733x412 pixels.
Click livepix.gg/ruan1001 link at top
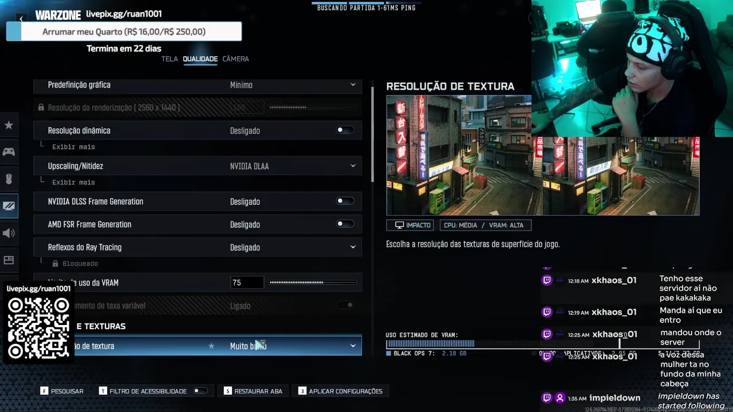click(x=124, y=14)
